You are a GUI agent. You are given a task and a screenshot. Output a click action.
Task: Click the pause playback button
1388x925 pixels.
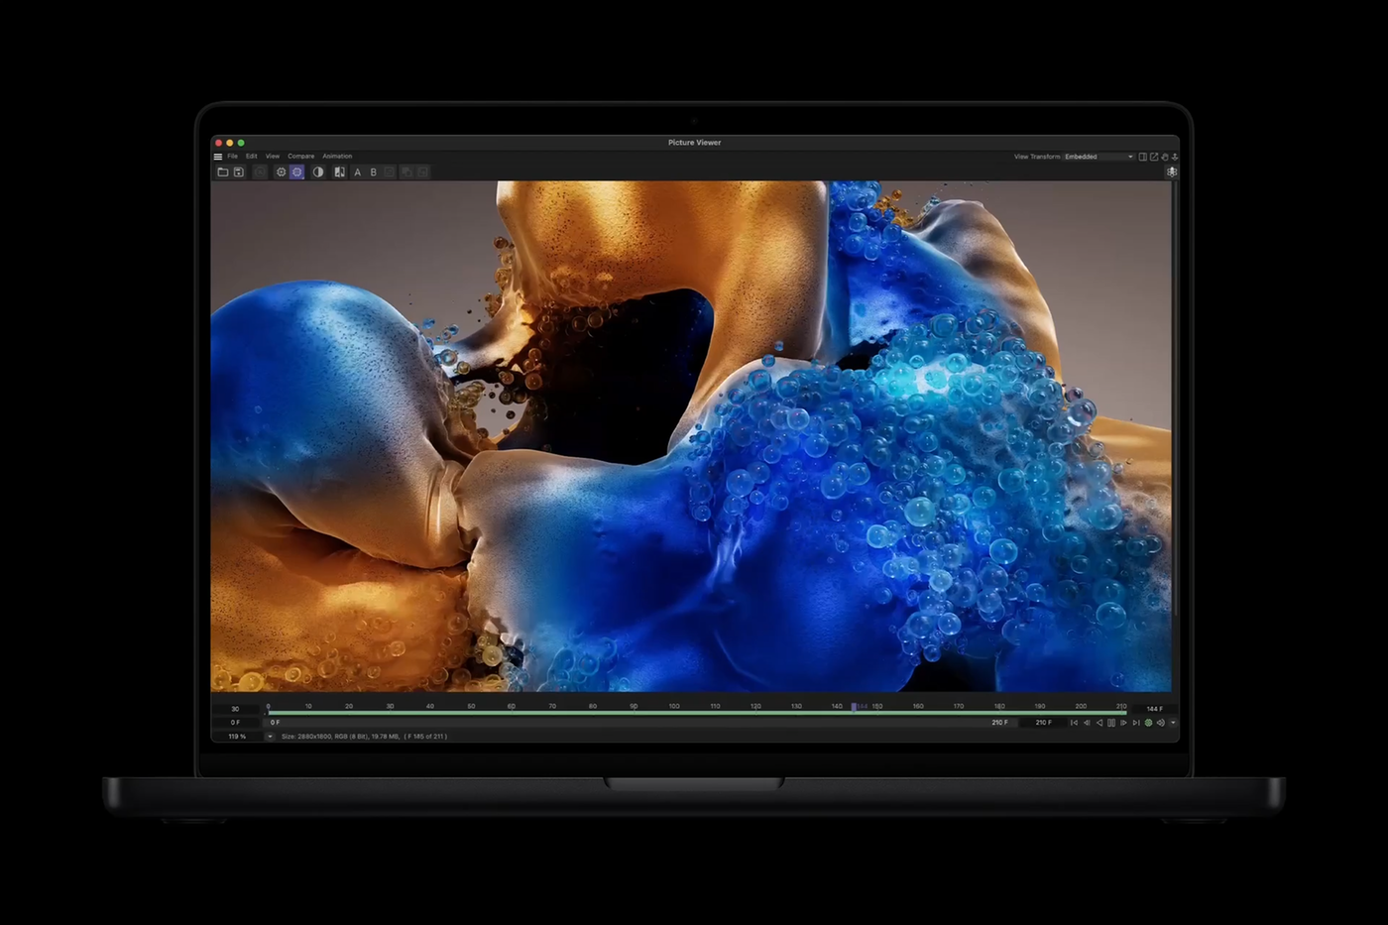1111,723
